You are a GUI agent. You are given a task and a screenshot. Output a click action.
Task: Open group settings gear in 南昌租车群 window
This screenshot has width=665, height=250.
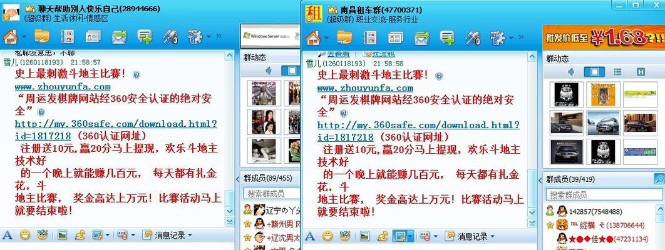click(498, 37)
